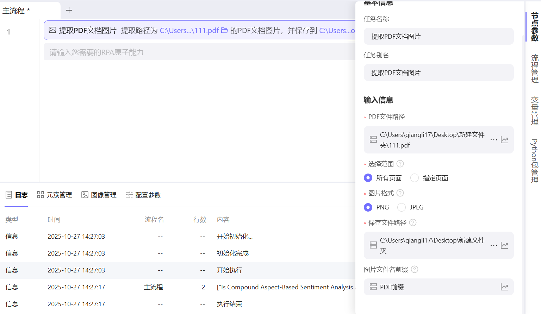This screenshot has width=541, height=314.
Task: Open the more options menu on PDF文件路径 field
Action: click(x=494, y=140)
